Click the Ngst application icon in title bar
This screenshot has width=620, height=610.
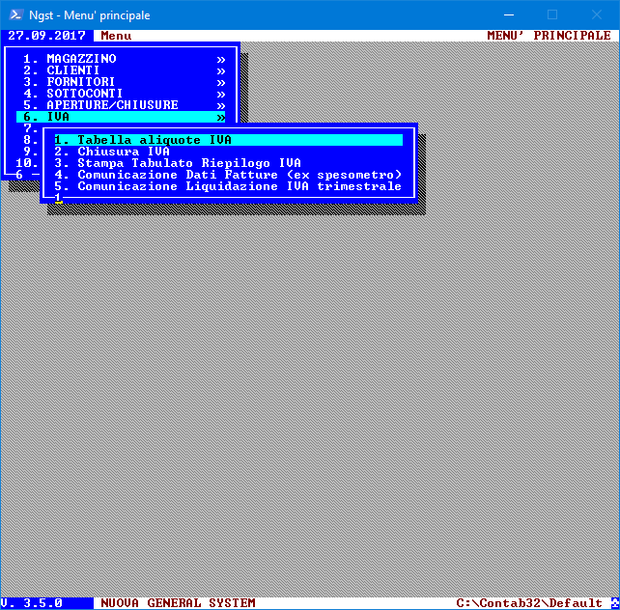14,14
